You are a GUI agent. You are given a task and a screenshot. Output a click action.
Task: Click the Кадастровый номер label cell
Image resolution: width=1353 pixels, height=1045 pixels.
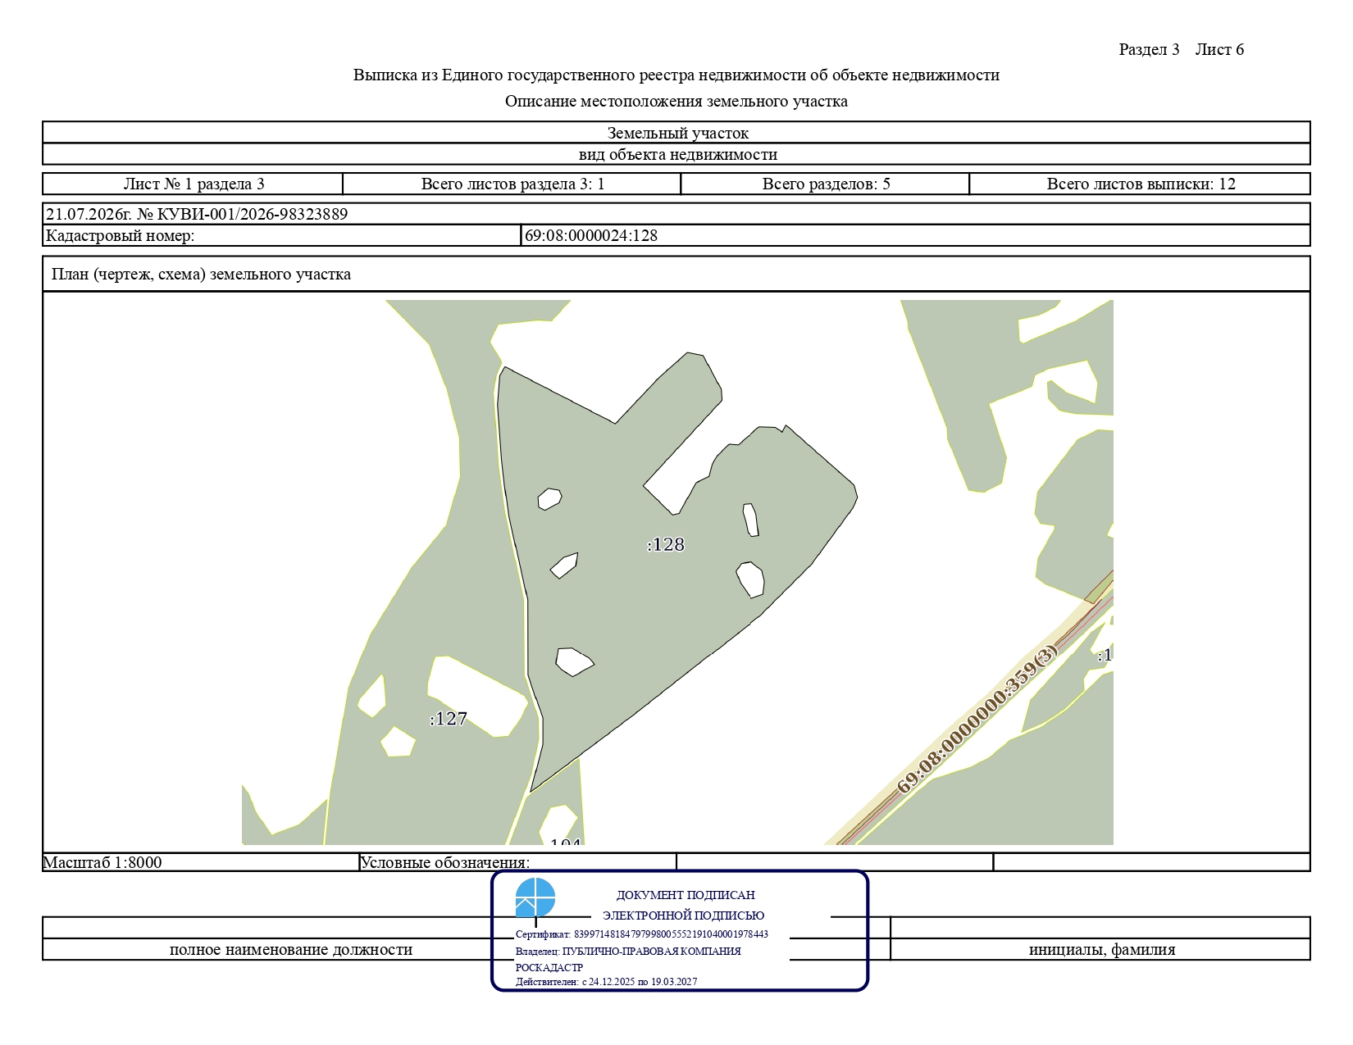282,235
